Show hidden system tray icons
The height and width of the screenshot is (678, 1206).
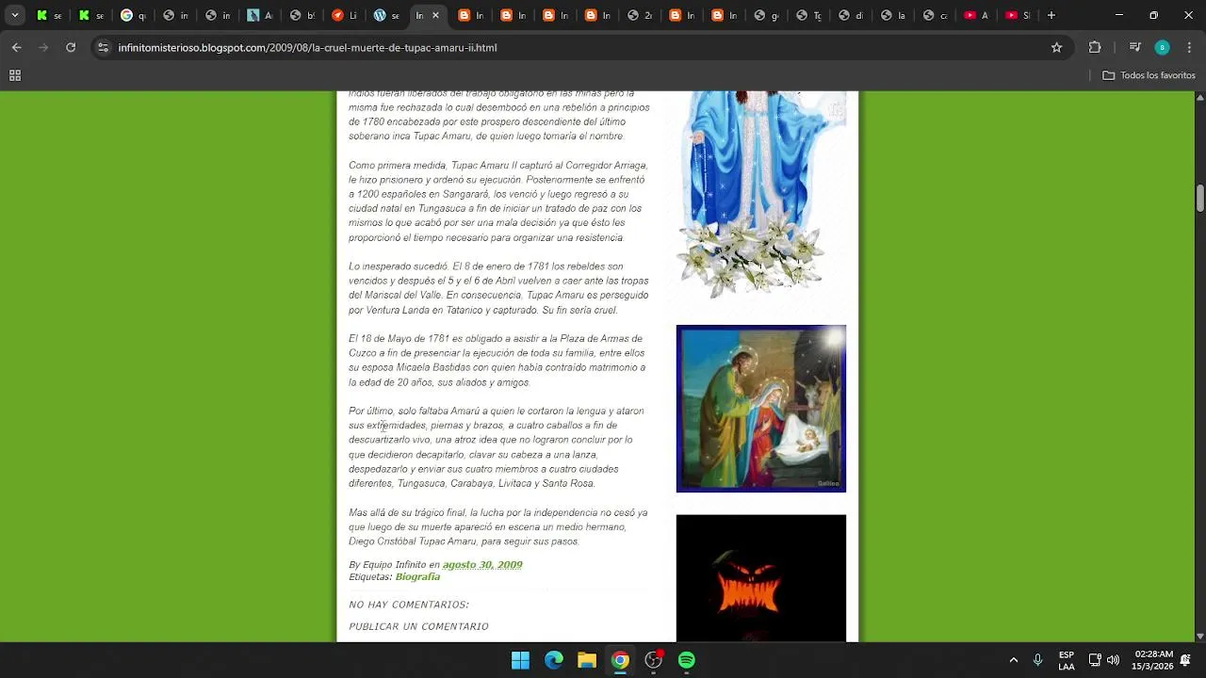coord(1014,660)
